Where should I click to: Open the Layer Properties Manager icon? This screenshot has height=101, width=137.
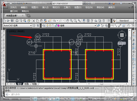tap(44, 26)
